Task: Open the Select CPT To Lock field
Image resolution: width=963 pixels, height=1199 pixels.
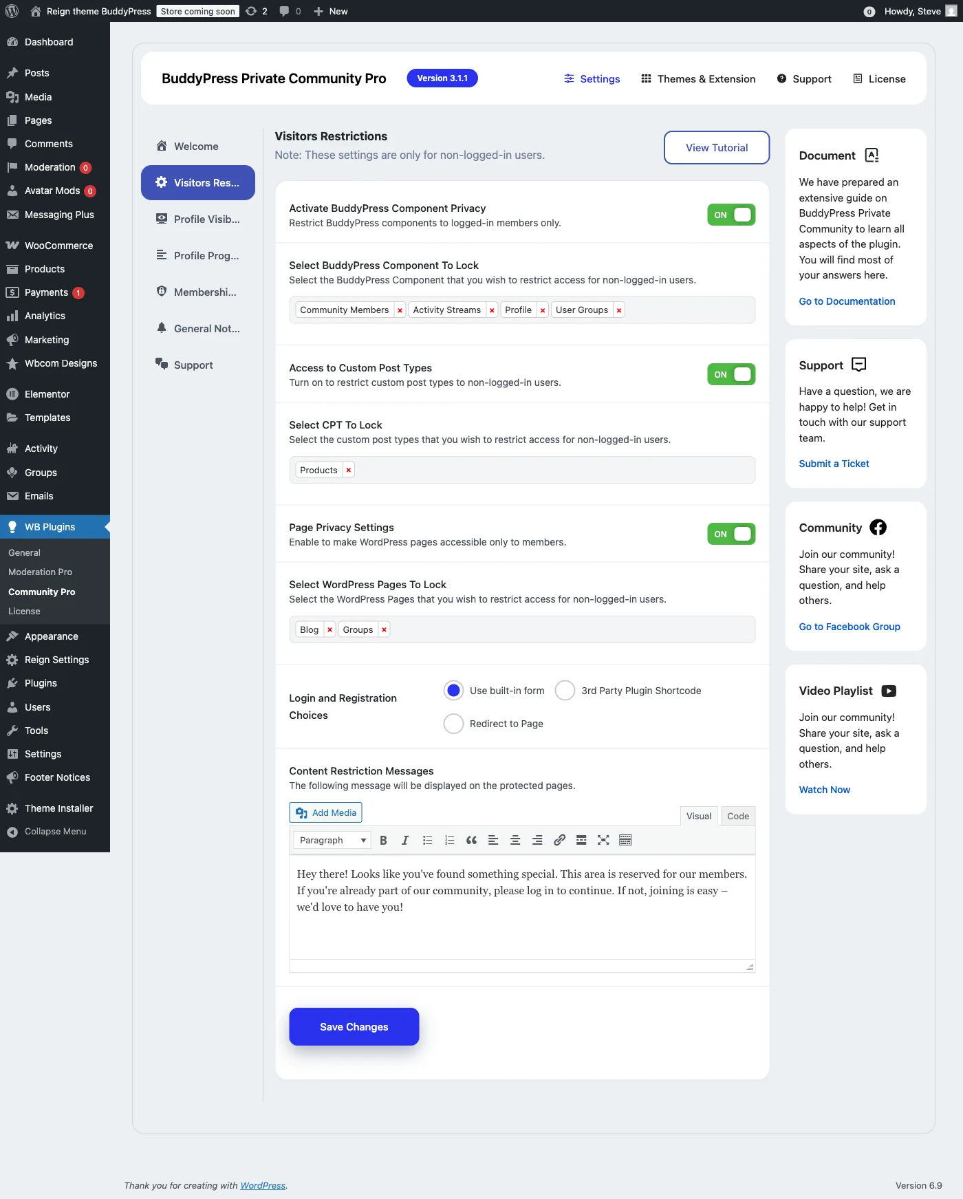Action: (x=522, y=470)
